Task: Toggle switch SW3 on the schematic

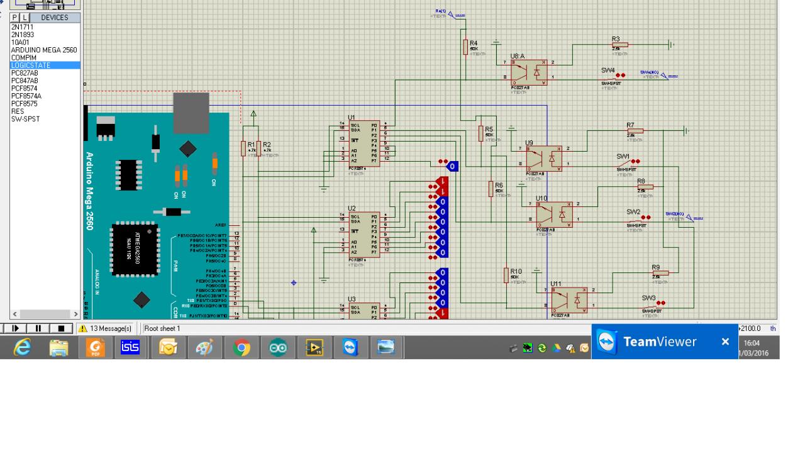Action: pos(652,304)
